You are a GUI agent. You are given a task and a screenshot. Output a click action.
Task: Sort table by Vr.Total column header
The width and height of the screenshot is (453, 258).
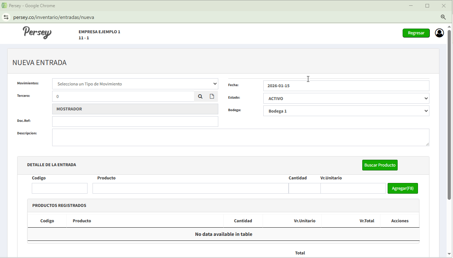click(x=367, y=221)
